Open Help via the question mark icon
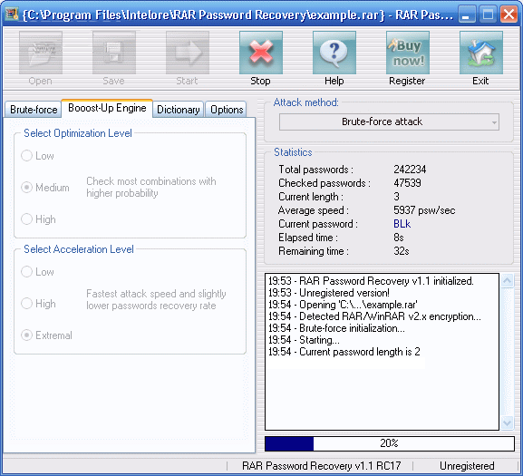 [334, 53]
